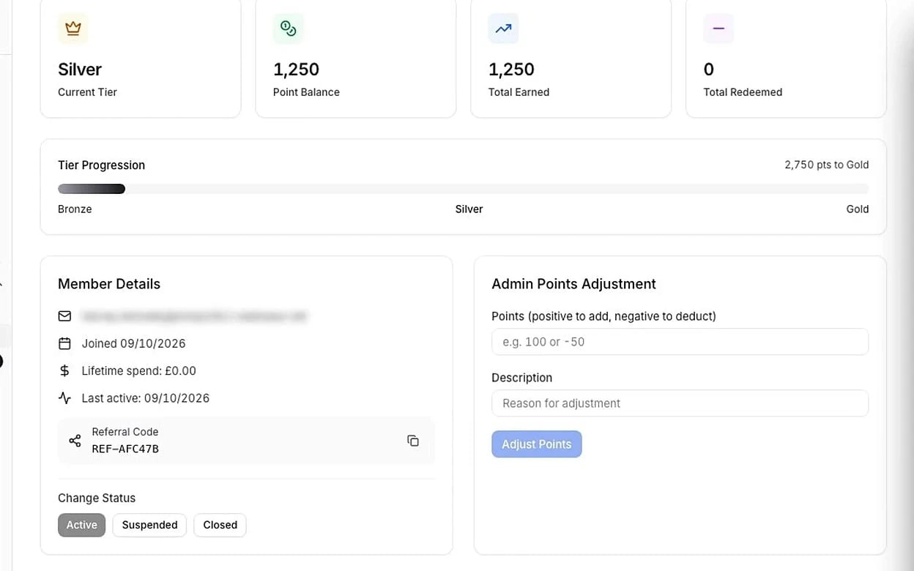
Task: Set member status to Suspended
Action: (149, 525)
